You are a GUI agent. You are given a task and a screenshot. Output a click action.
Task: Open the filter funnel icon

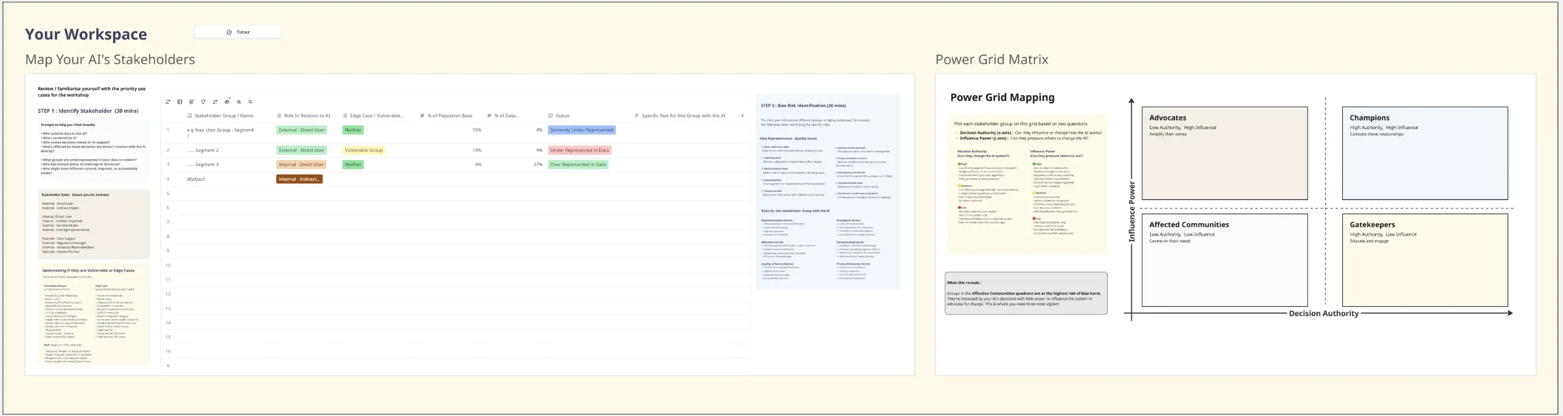pos(203,102)
